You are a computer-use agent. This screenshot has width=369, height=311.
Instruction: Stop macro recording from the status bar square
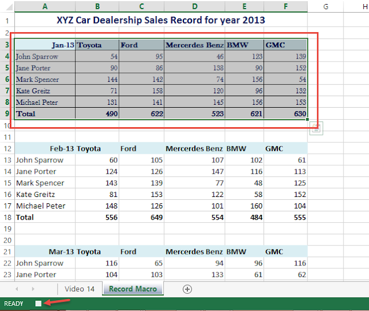click(39, 304)
